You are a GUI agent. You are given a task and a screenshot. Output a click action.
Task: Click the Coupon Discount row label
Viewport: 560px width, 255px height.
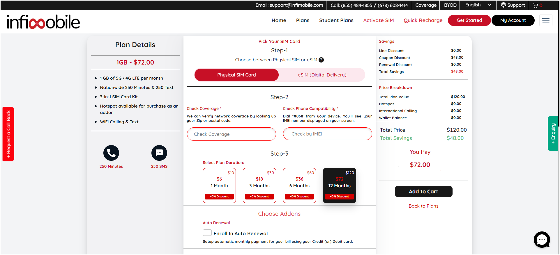(395, 58)
